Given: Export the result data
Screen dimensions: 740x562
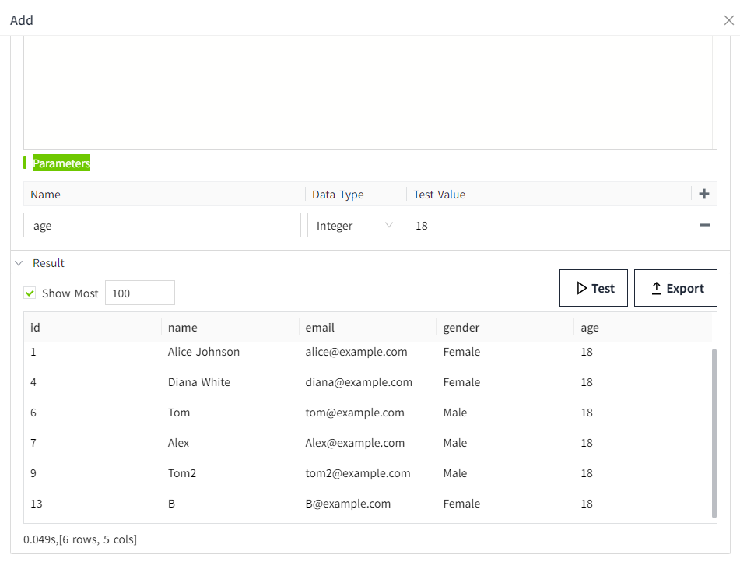Looking at the screenshot, I should pos(675,289).
